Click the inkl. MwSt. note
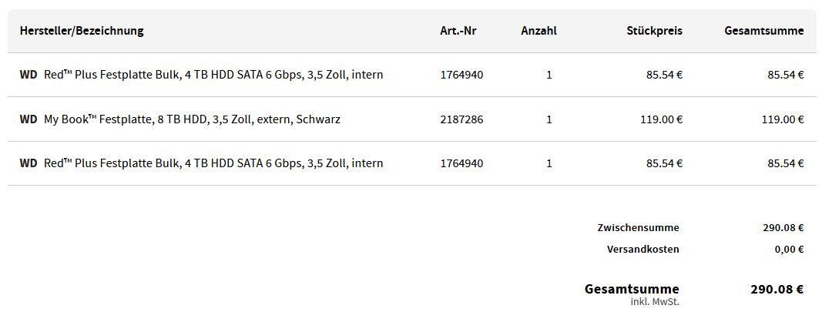The width and height of the screenshot is (822, 312). point(654,302)
